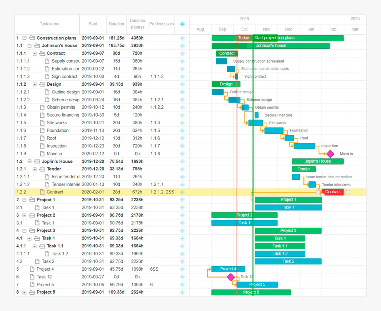381x311 pixels.
Task: Click plus icon on Task 12 row
Action: (x=182, y=277)
